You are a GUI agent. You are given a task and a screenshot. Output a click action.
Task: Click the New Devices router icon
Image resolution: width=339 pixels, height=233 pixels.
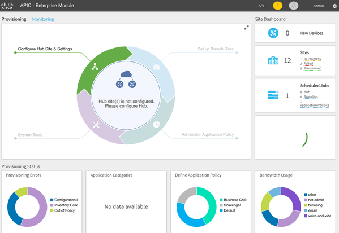point(273,33)
